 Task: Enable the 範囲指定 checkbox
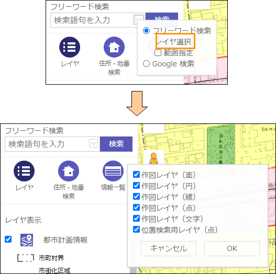pyautogui.click(x=158, y=52)
